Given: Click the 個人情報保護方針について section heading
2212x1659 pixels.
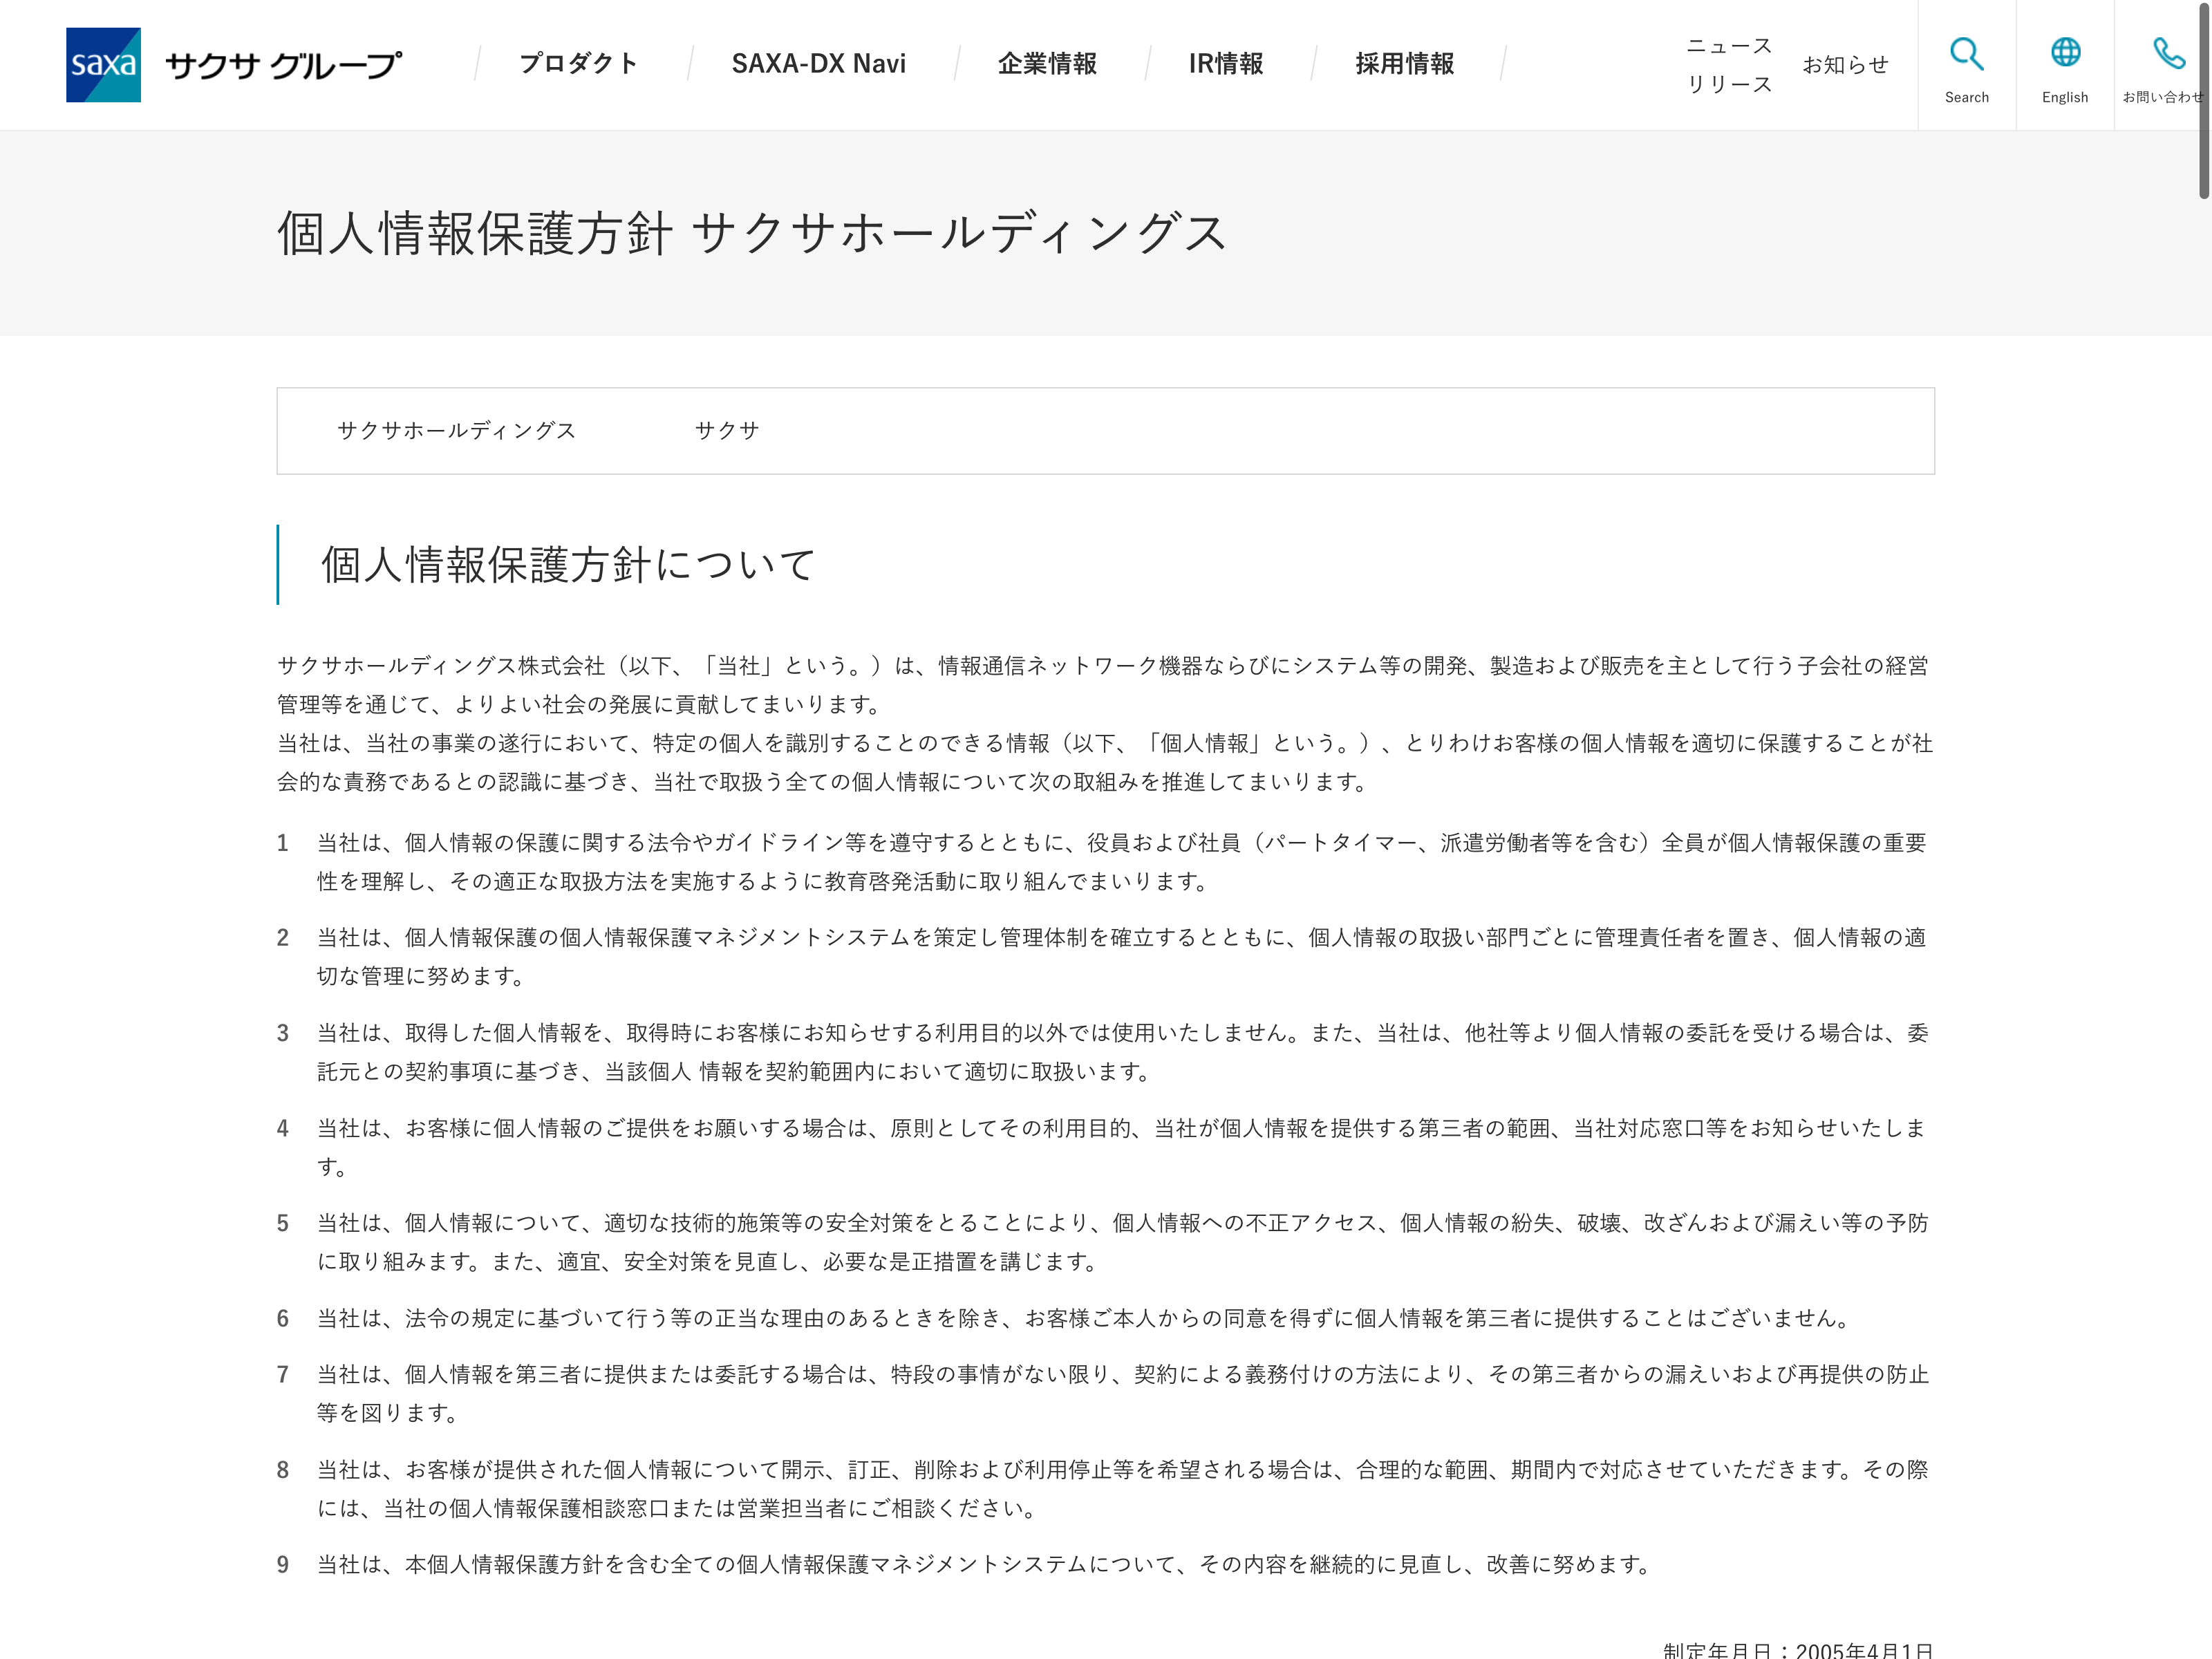Looking at the screenshot, I should (x=568, y=565).
